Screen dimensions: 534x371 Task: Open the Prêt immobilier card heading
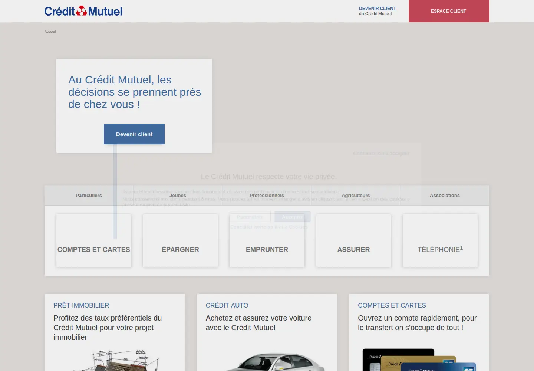(81, 305)
